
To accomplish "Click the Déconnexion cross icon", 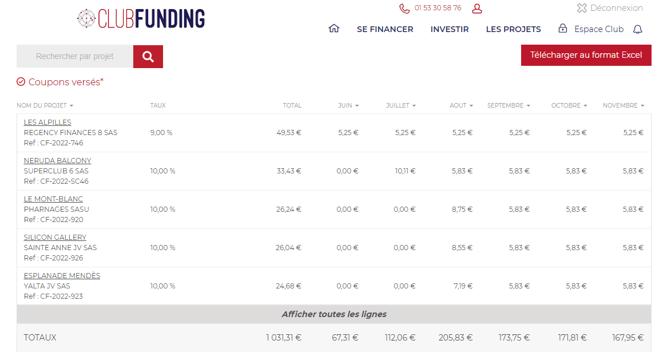I will tap(582, 9).
